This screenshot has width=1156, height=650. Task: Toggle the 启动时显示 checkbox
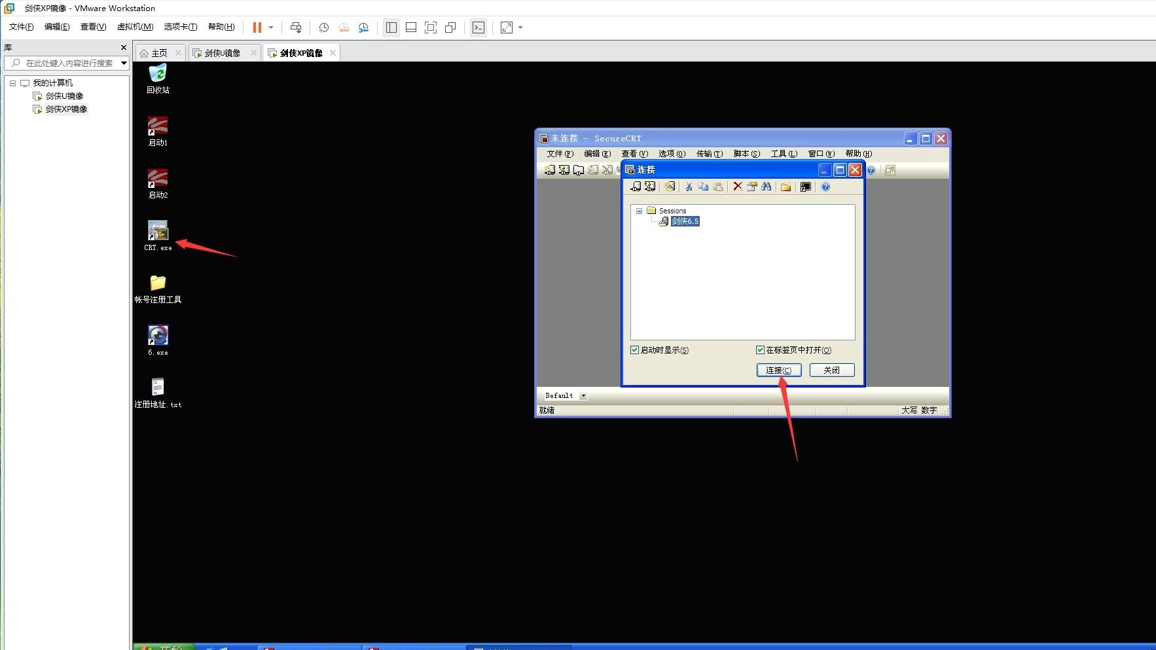[634, 350]
